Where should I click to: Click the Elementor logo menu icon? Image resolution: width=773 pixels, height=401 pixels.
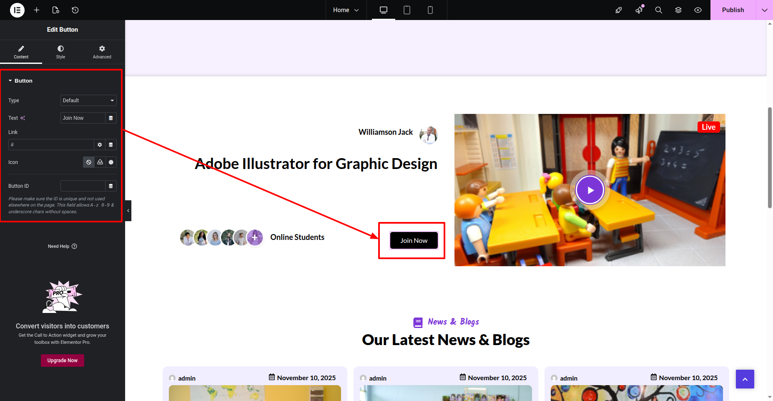click(x=17, y=10)
